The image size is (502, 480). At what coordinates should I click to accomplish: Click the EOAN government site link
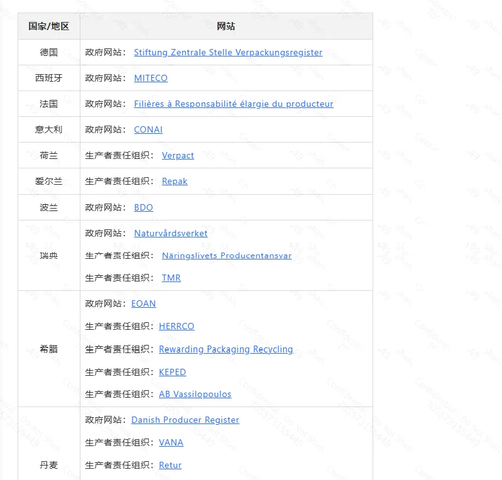[143, 303]
